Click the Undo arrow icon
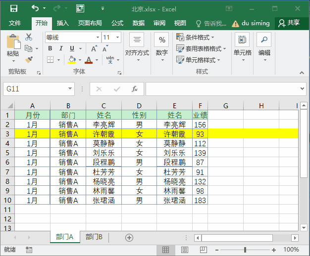Viewport: 310px width, 256px height. (35, 8)
